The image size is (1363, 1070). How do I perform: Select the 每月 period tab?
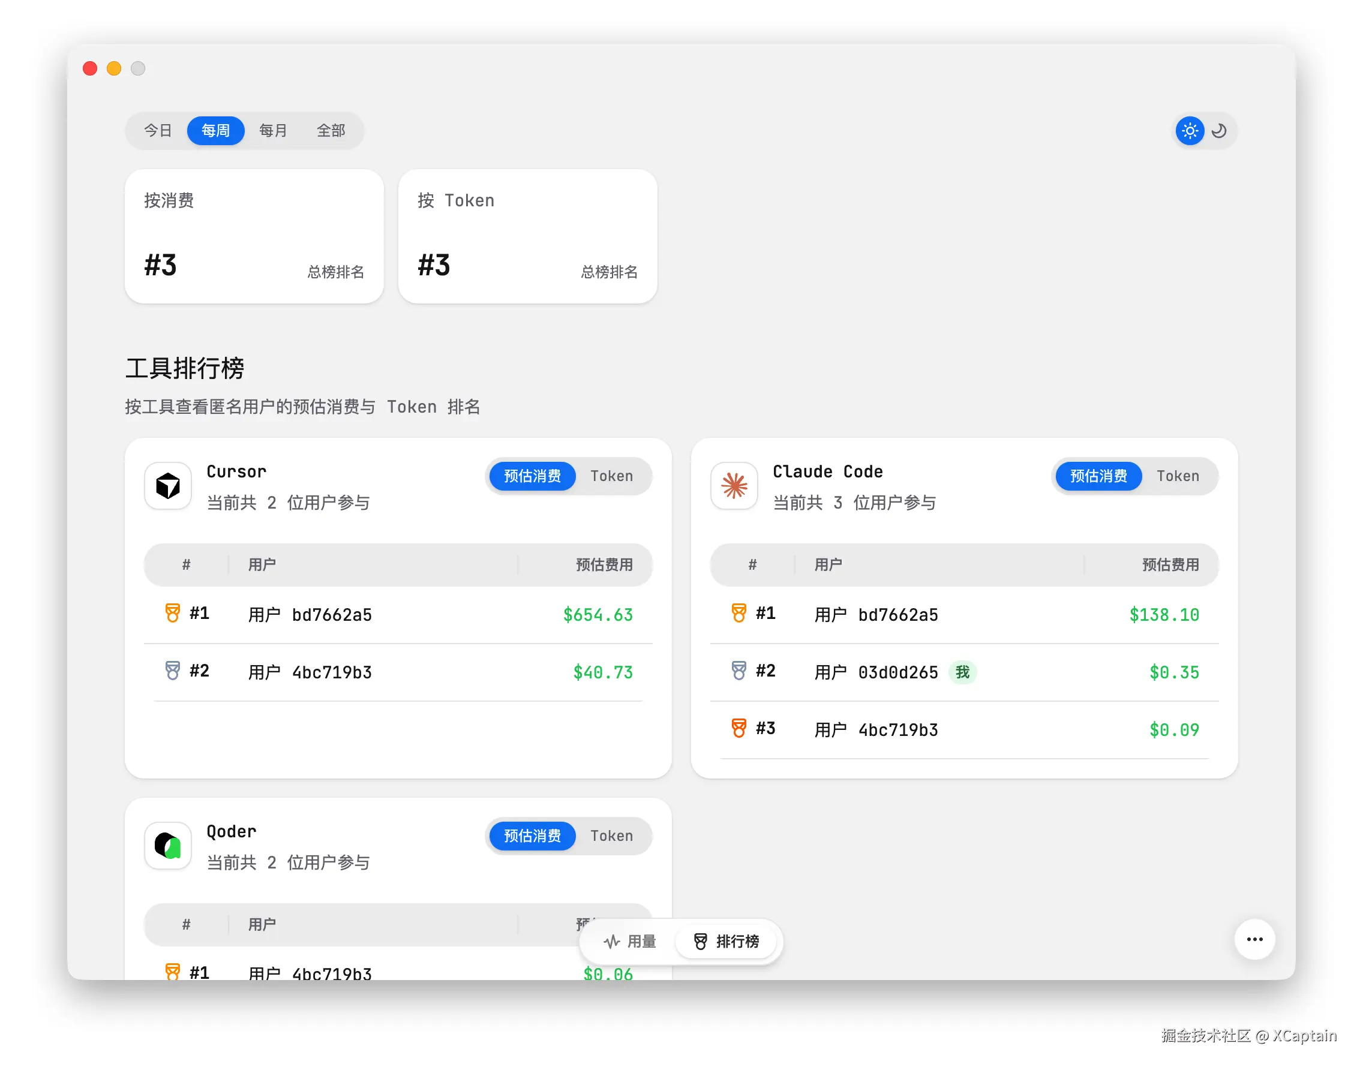(x=273, y=130)
